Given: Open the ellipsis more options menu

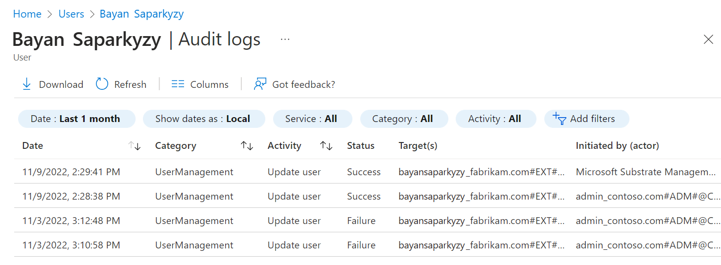Looking at the screenshot, I should point(285,40).
